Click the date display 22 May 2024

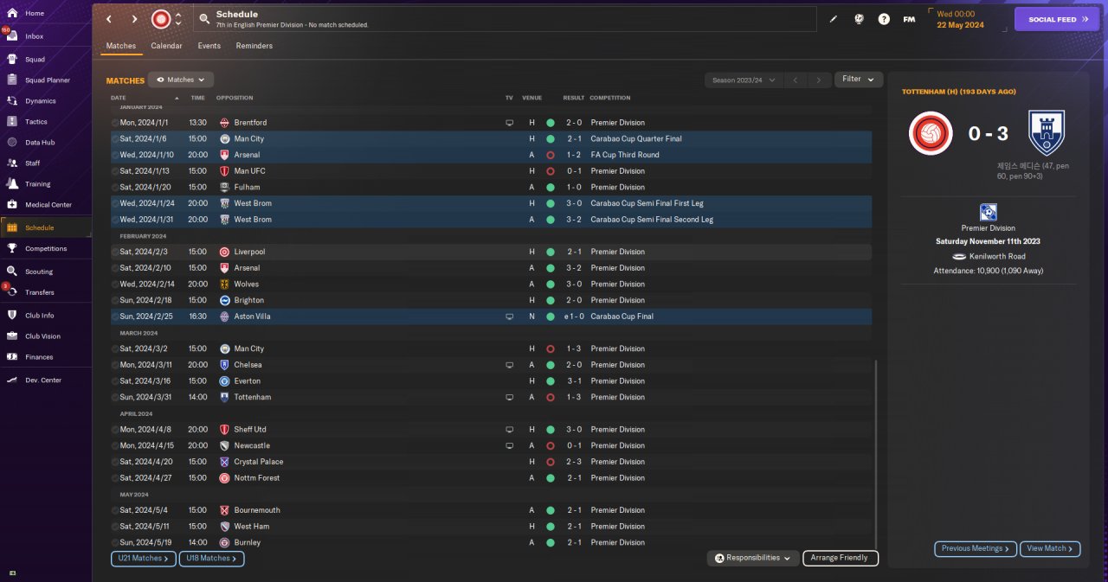point(960,25)
